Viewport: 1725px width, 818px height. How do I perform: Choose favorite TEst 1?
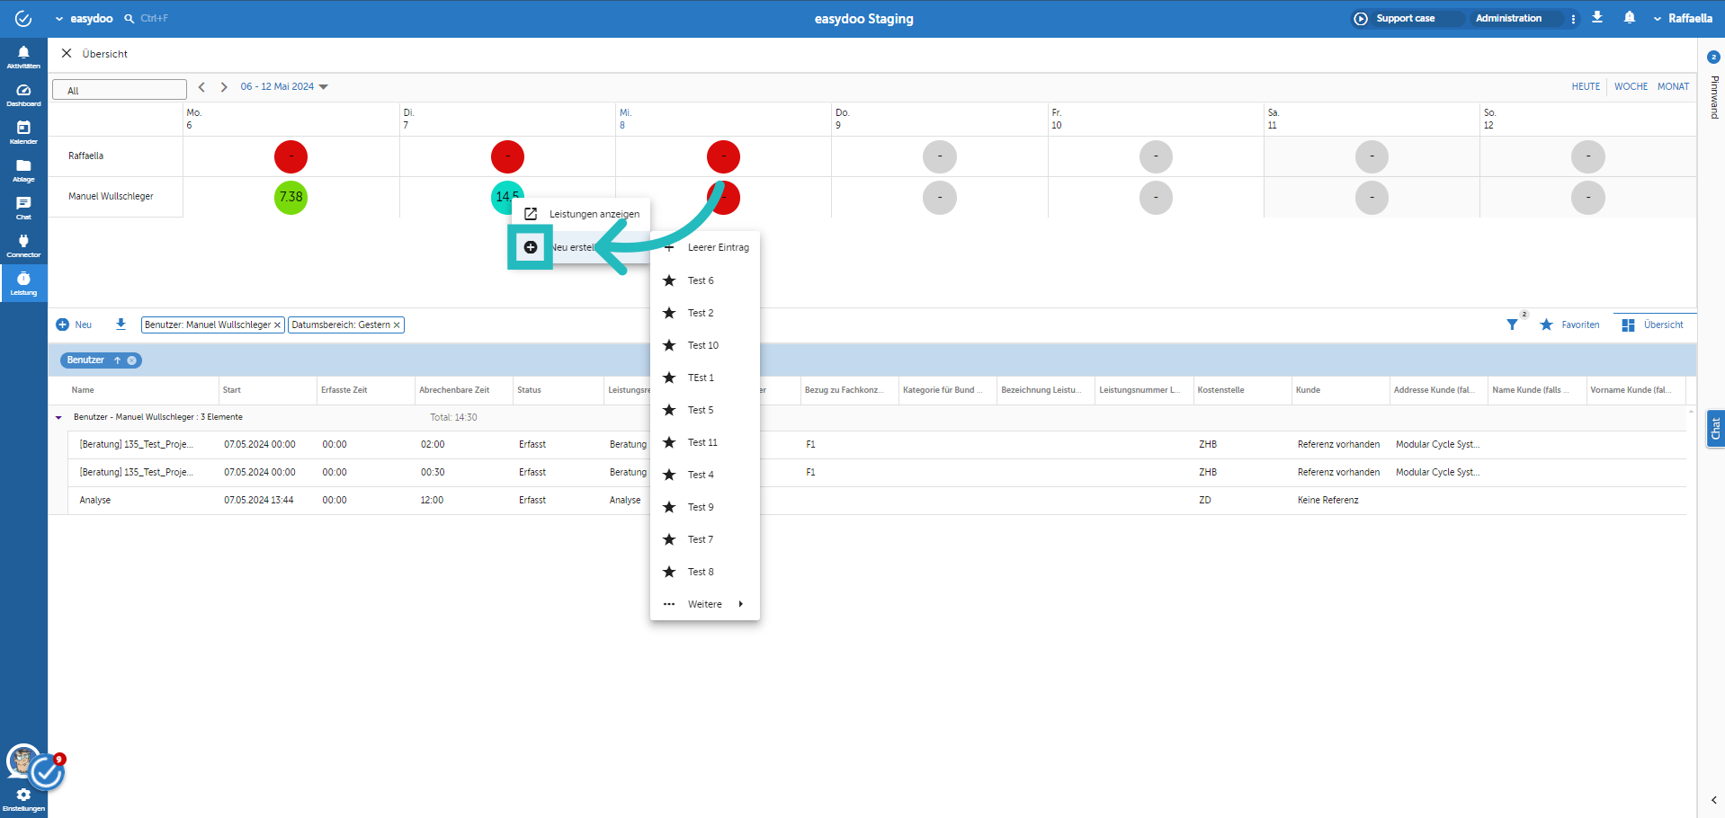coord(705,378)
